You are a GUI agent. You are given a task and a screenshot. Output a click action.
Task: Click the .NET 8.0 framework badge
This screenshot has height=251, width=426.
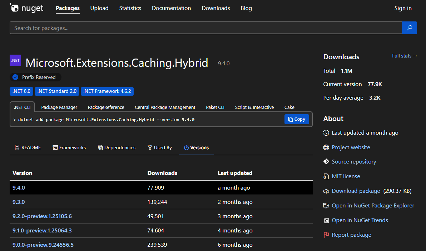coord(21,91)
